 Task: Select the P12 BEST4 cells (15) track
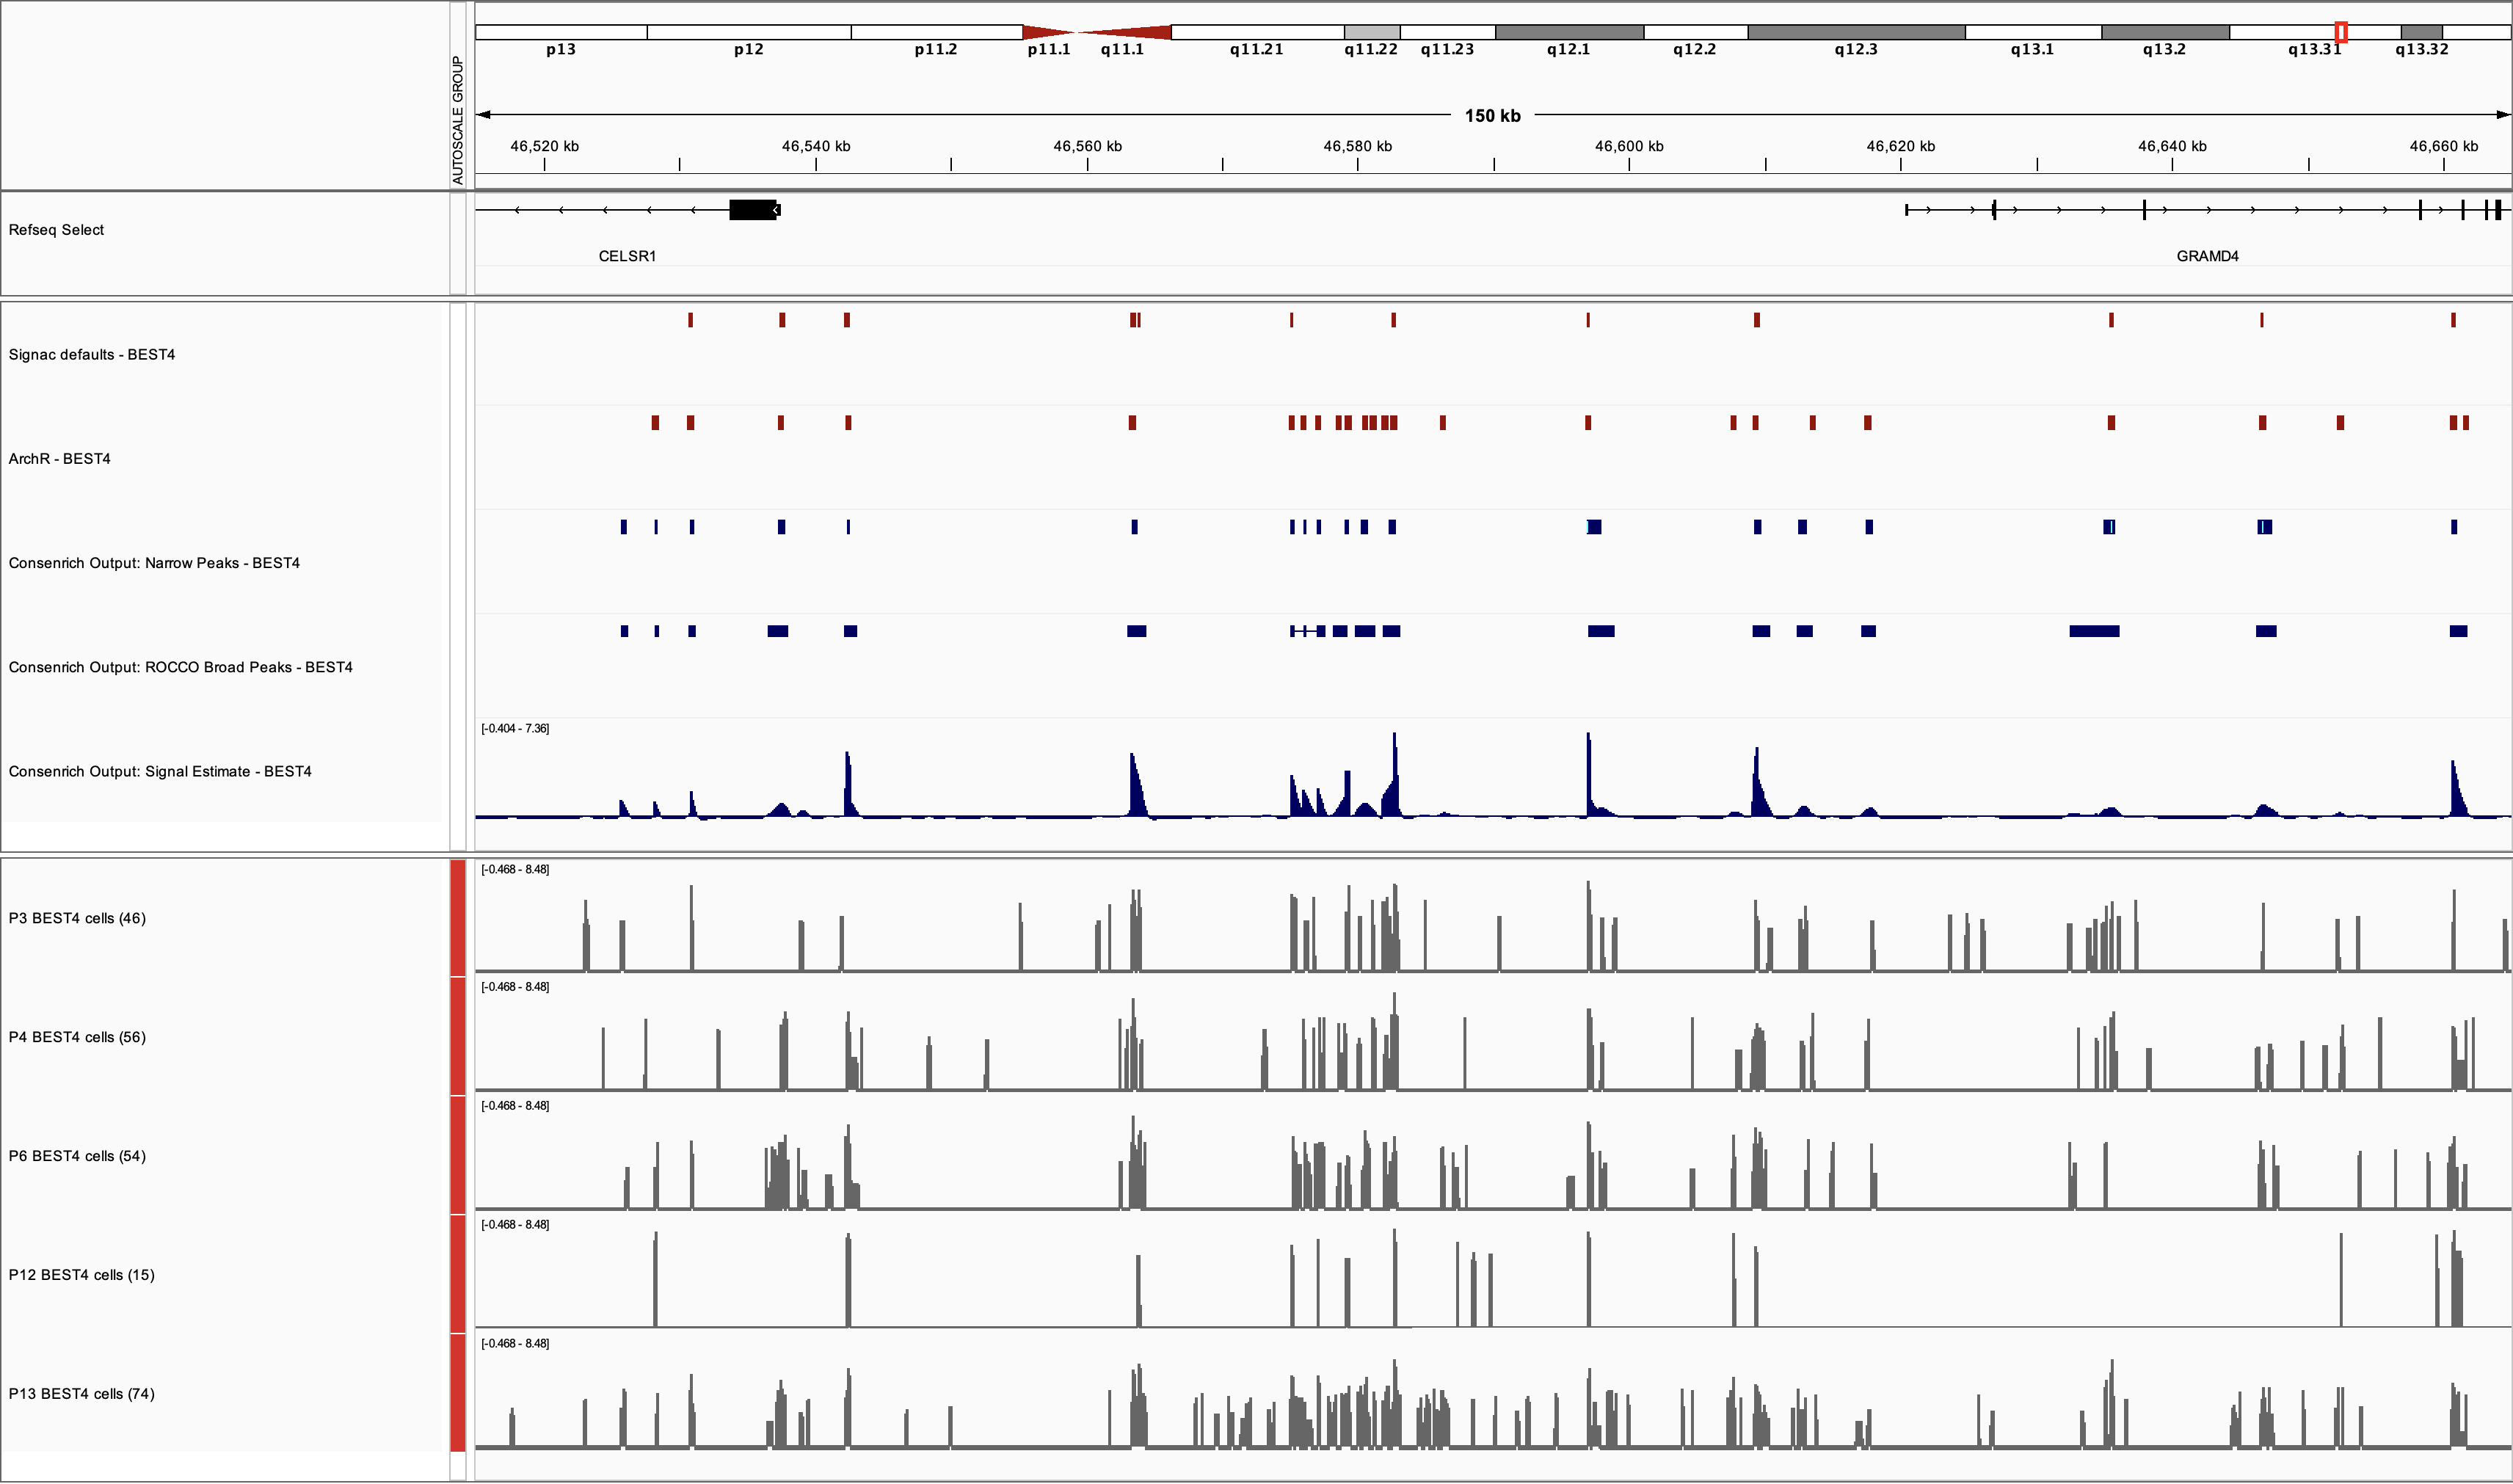[x=81, y=1275]
